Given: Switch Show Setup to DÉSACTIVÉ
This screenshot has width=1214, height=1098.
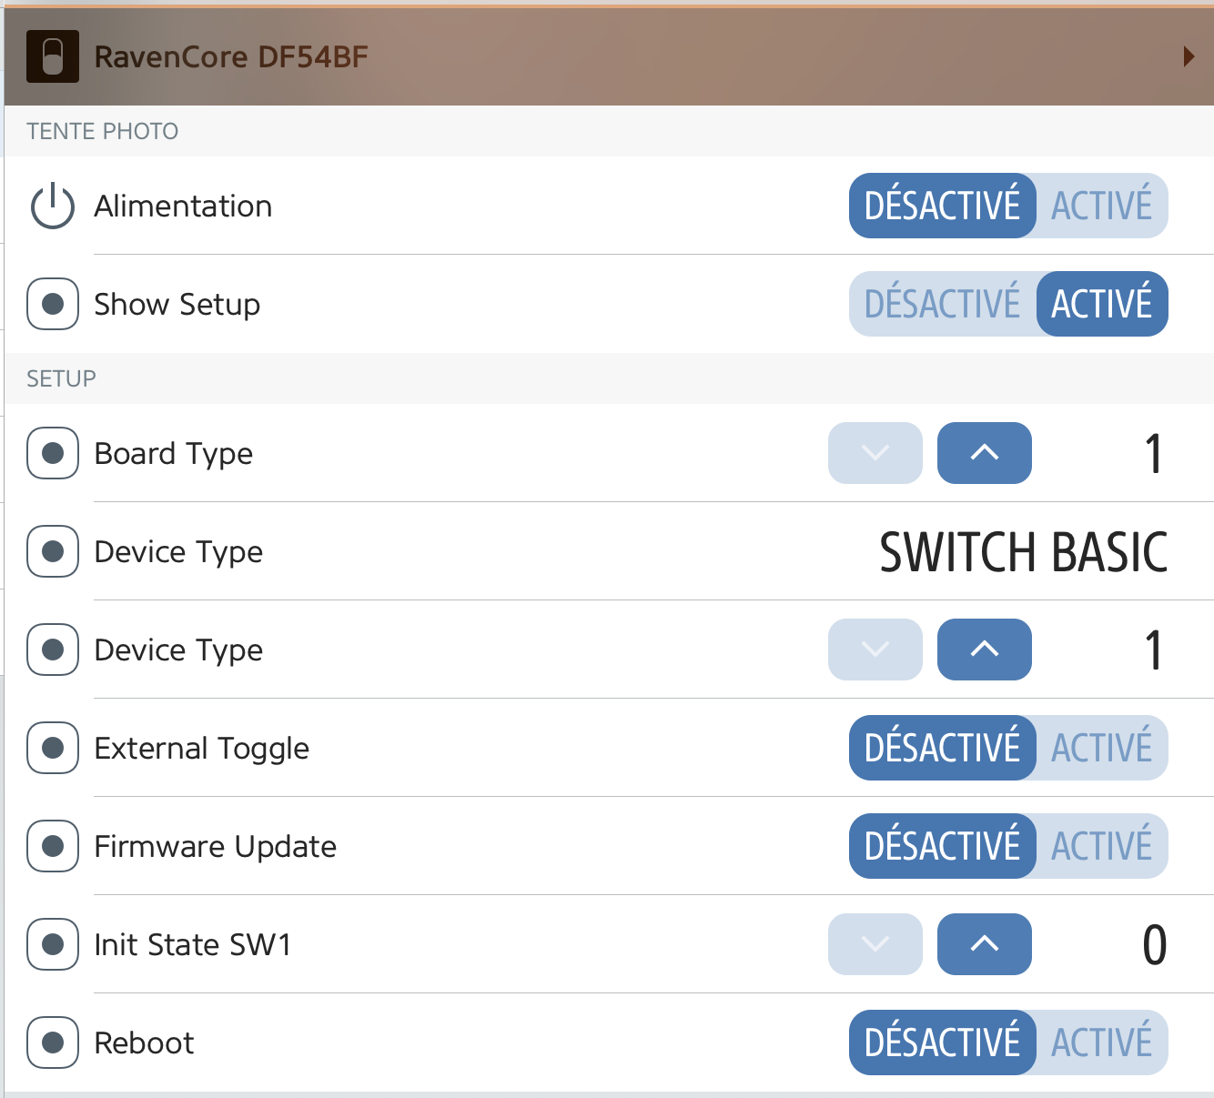Looking at the screenshot, I should click(x=943, y=304).
